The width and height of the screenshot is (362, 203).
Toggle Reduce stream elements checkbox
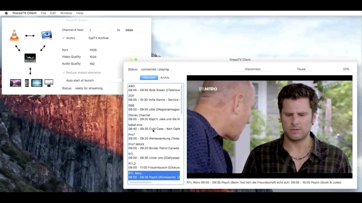[64, 72]
